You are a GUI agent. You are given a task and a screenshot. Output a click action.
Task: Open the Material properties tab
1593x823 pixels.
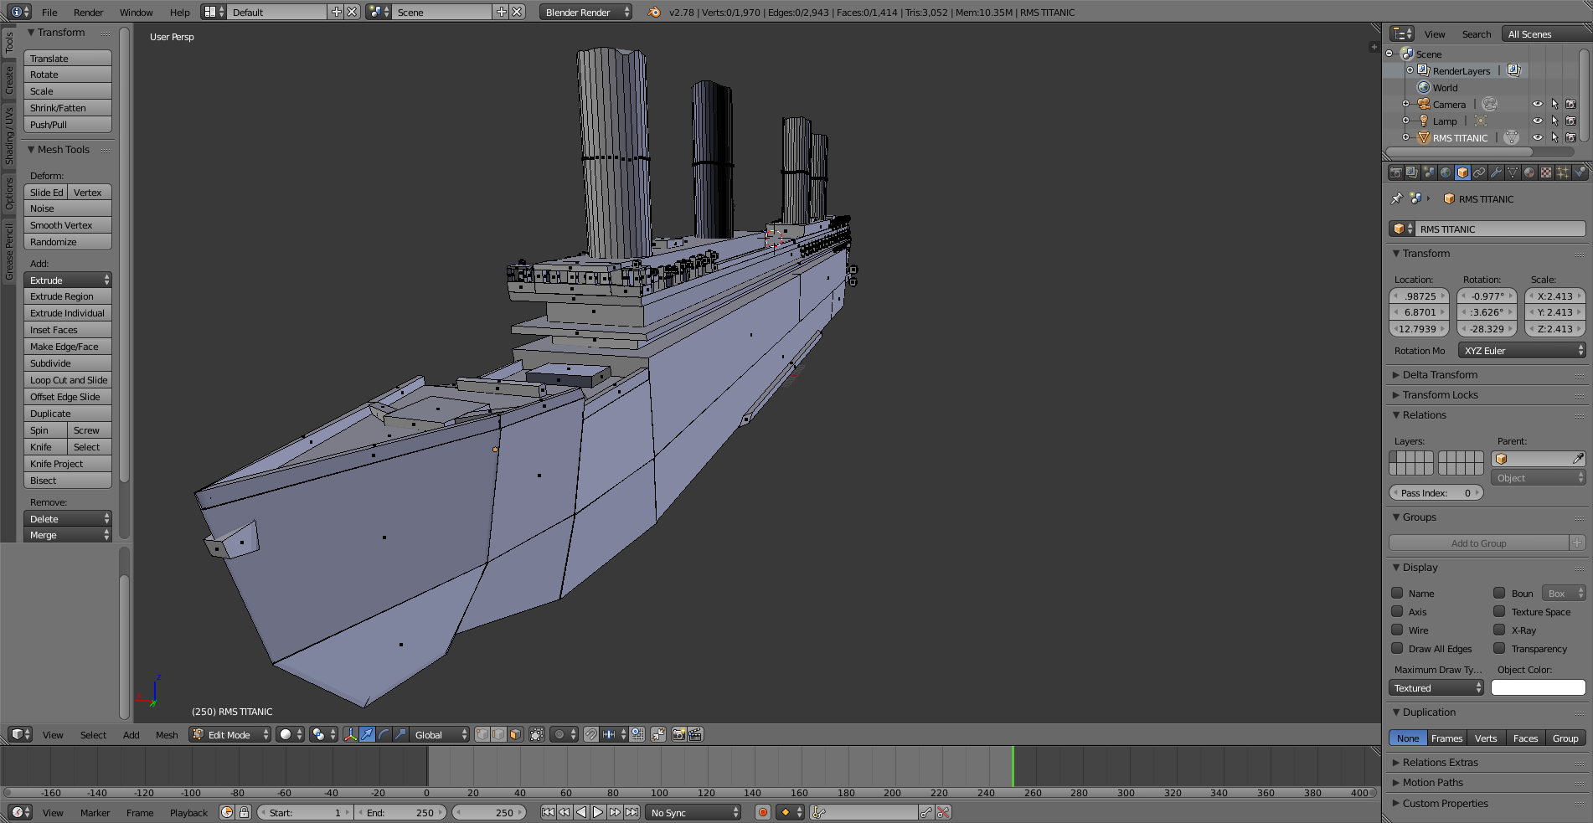tap(1529, 172)
